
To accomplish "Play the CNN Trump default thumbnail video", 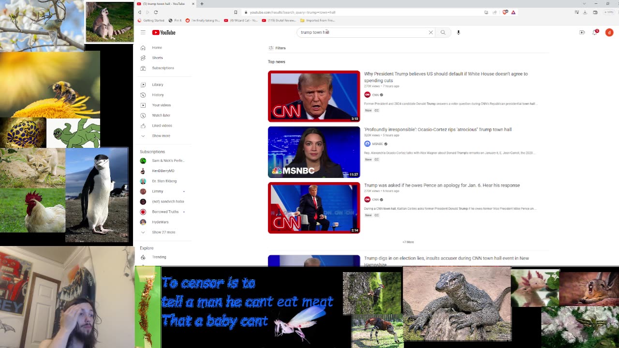I will tap(314, 96).
